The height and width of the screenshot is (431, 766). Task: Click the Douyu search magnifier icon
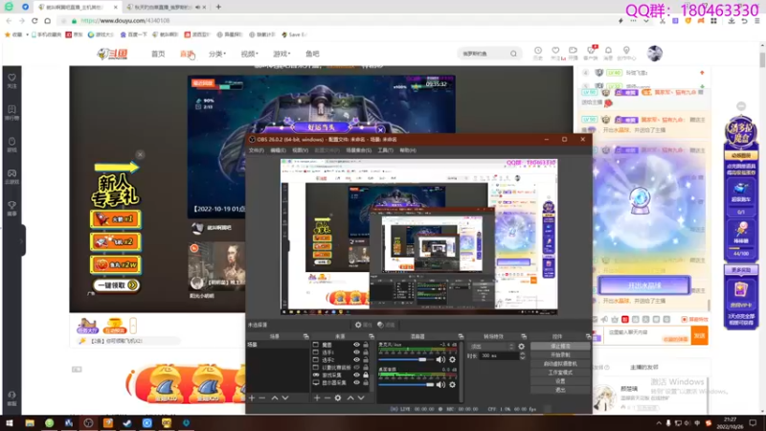(x=513, y=54)
